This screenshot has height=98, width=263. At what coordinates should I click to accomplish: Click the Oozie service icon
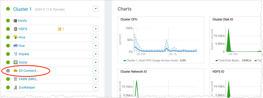click(16, 62)
